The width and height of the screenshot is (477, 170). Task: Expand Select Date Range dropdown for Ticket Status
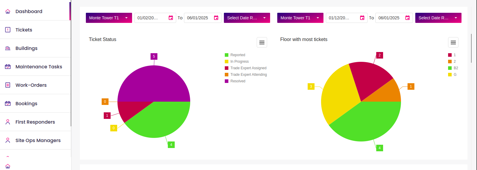coord(247,18)
